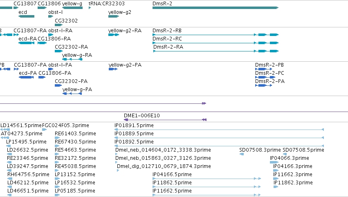Click the LD39247.5prime EST label
This screenshot has height=197, width=348.
pyautogui.click(x=27, y=166)
